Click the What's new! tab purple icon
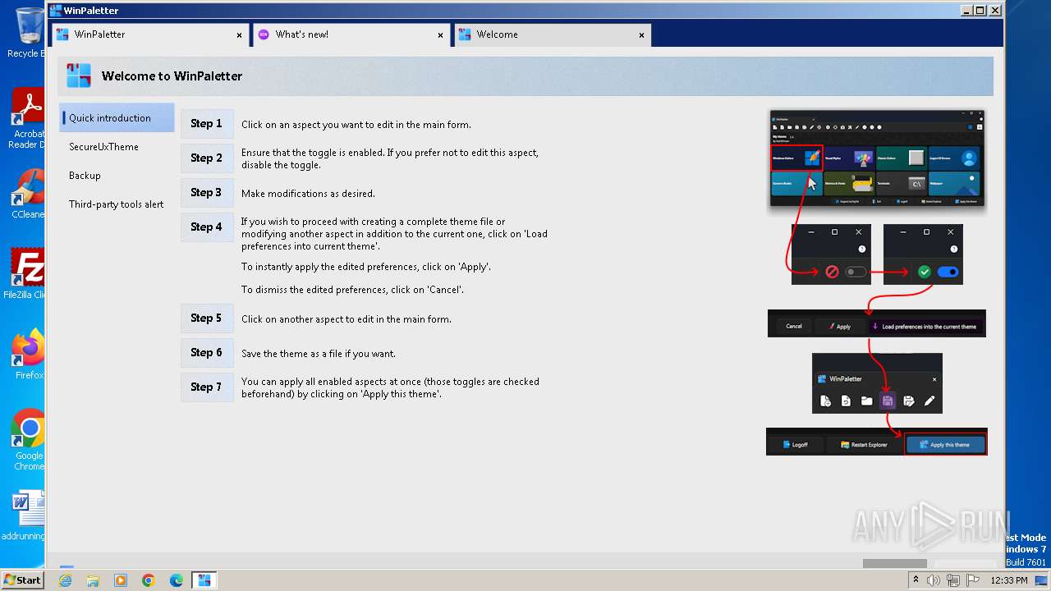 pos(264,34)
